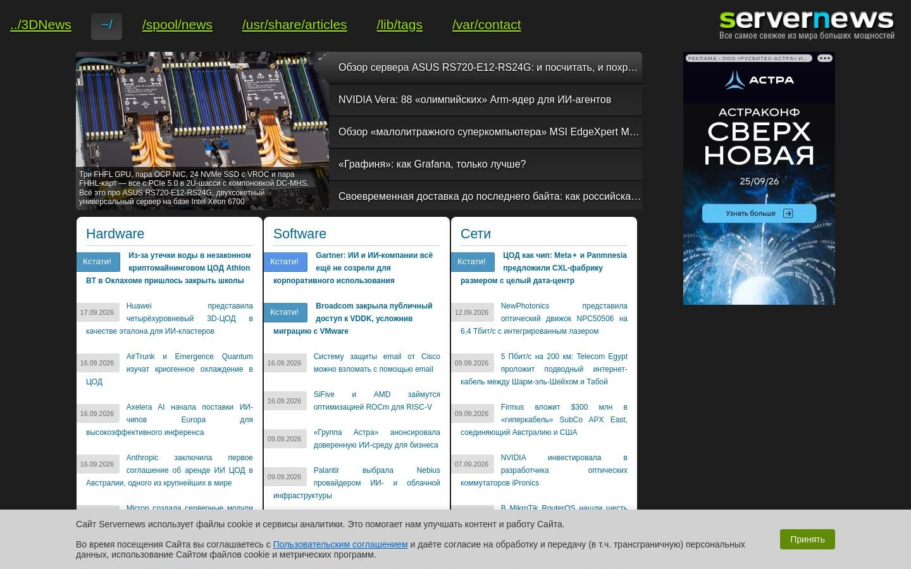The height and width of the screenshot is (569, 911).
Task: Open the Palantir Nebius provider article
Action: (356, 483)
